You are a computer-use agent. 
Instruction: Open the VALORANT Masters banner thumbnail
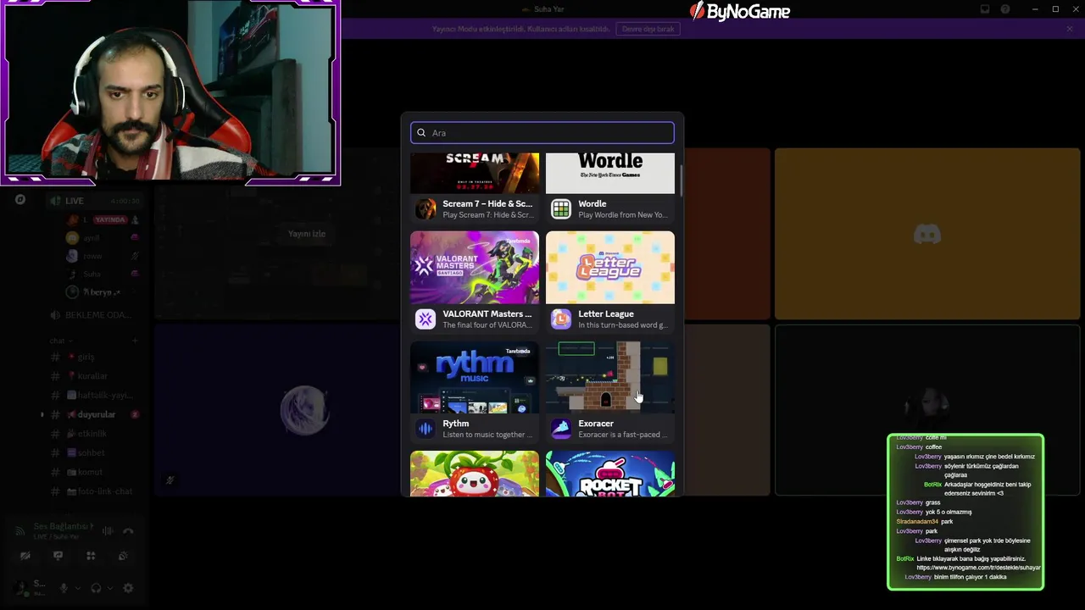(475, 267)
